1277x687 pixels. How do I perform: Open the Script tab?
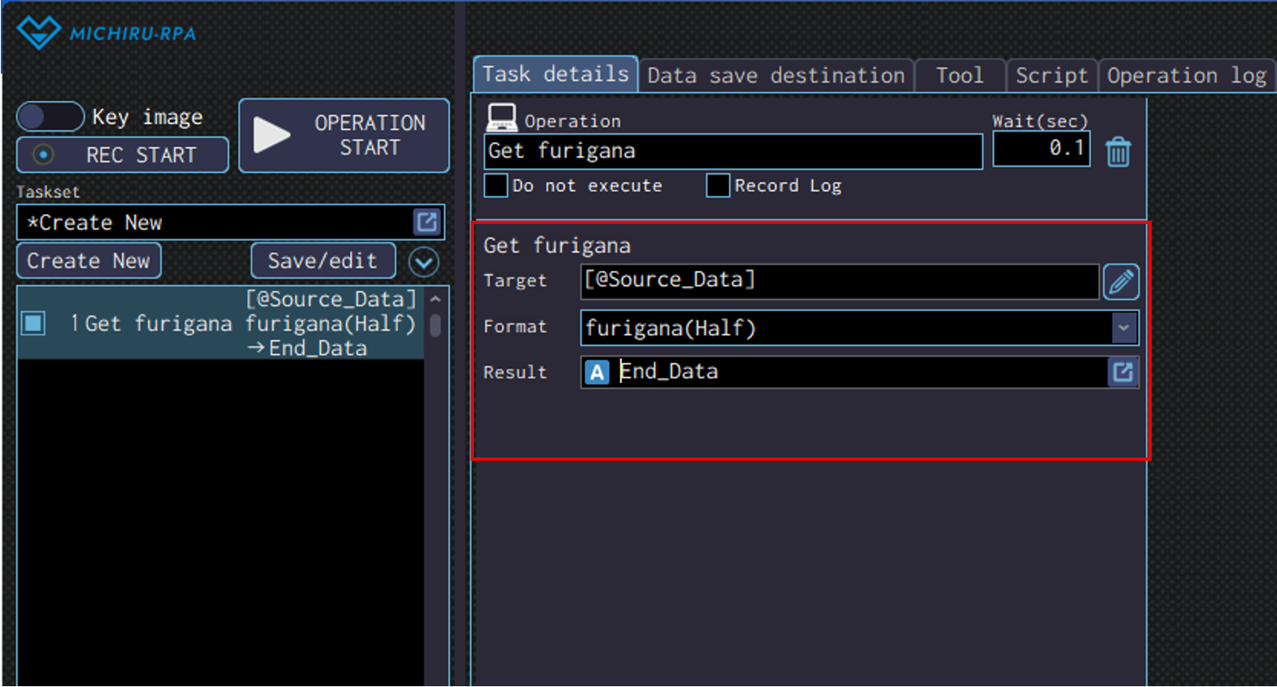point(1051,76)
